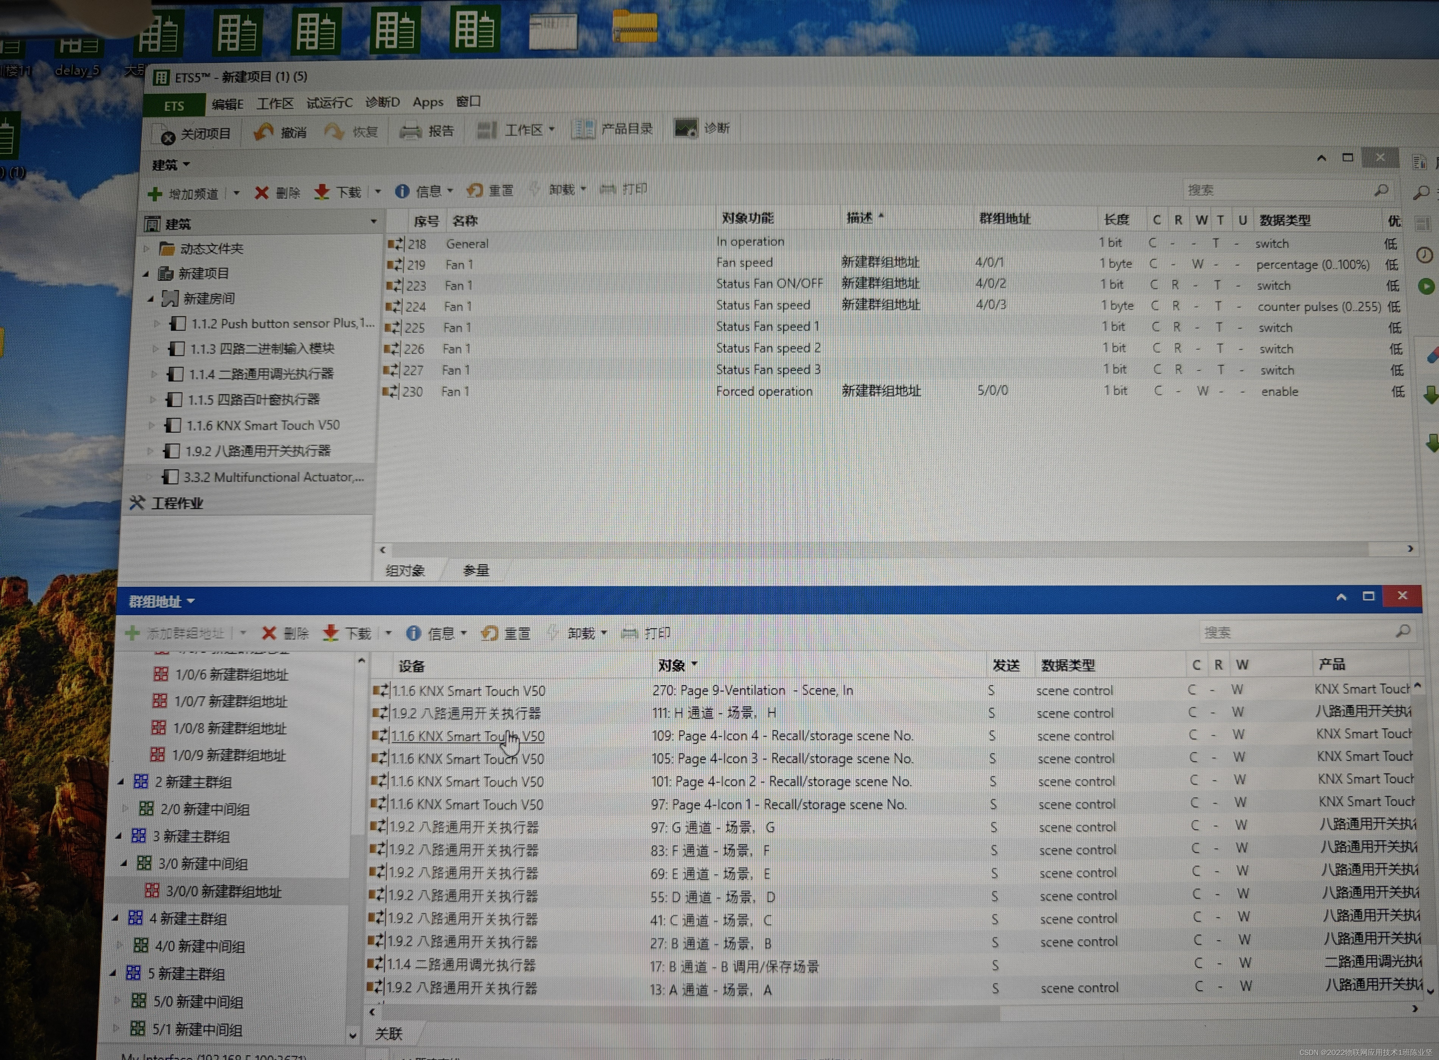Image resolution: width=1439 pixels, height=1060 pixels.
Task: Collapse the 4 新建主群组 main group
Action: [116, 919]
